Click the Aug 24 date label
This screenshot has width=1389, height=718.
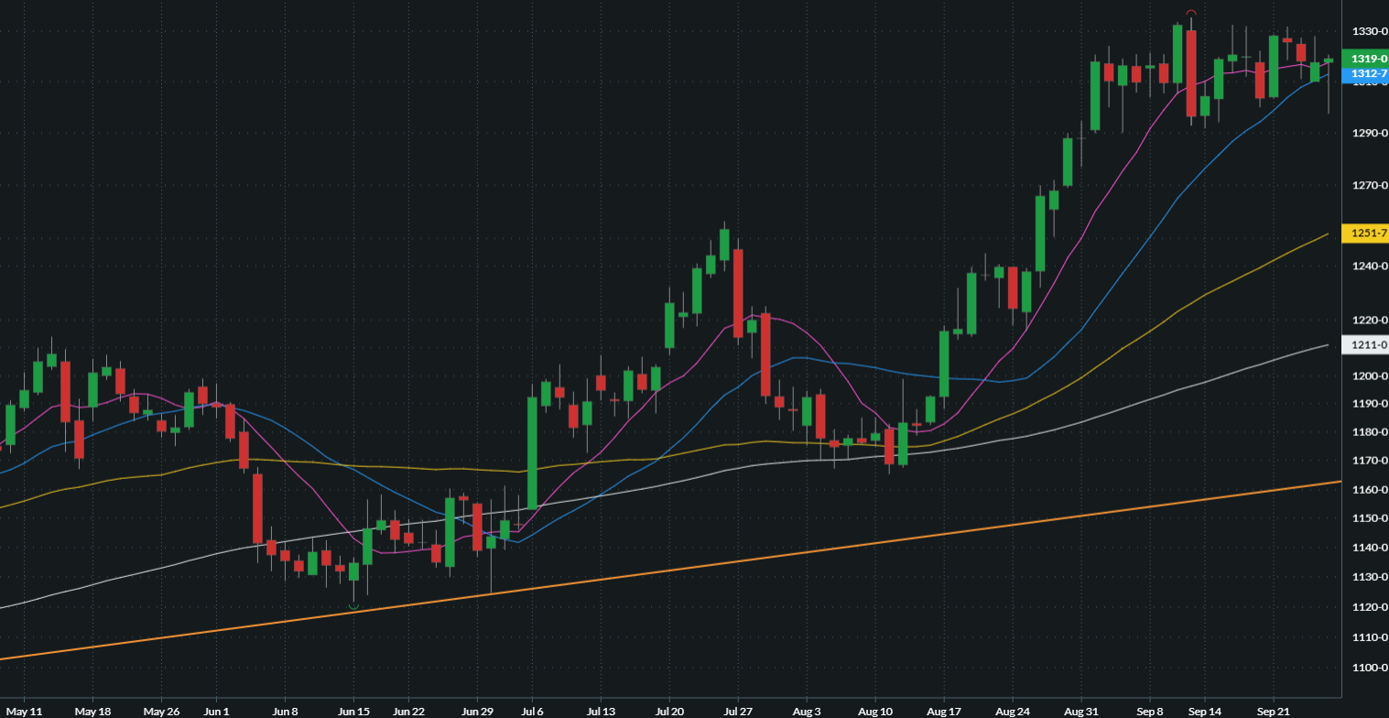[x=1013, y=711]
